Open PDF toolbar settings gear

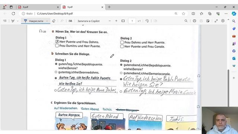point(223,21)
